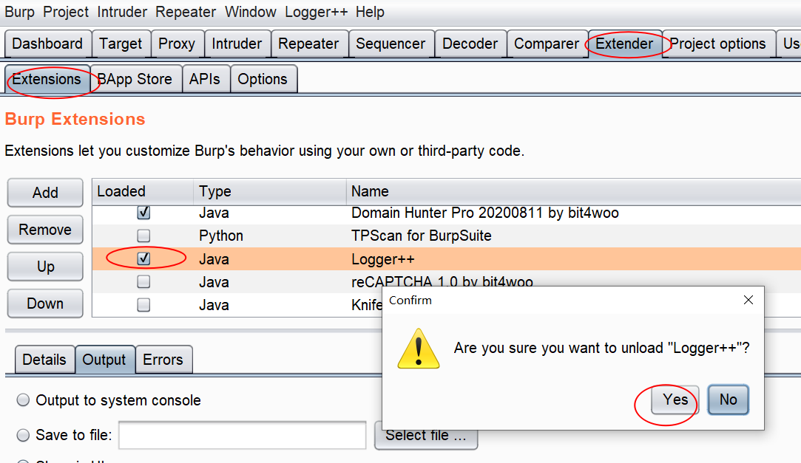Select Domain Hunter Pro 20200811 row name
Screen dimensions: 801x463
(484, 213)
